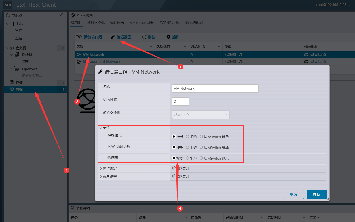The height and width of the screenshot is (222, 355).
Task: Click the 保存 button
Action: (x=317, y=194)
